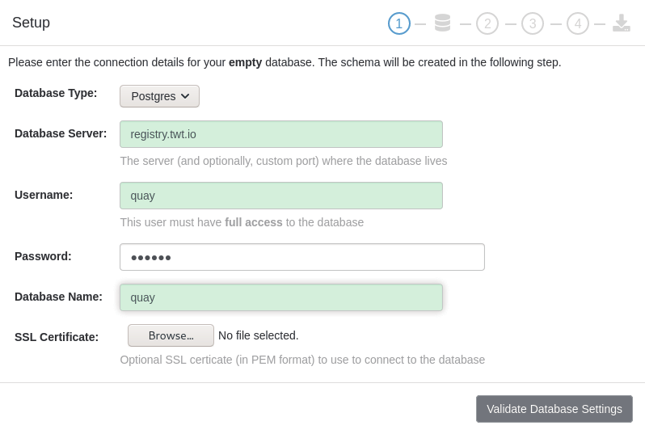Viewport: 645px width, 434px height.
Task: Focus the Database Server field containing registry.twt.io
Action: (280, 134)
